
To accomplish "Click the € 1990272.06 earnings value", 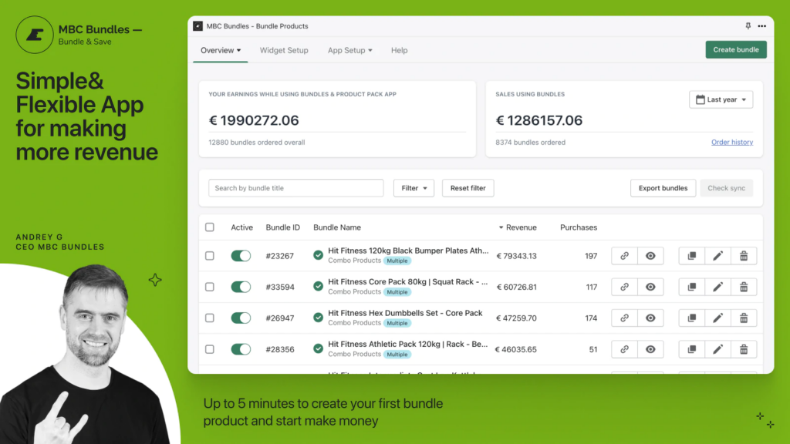I will 254,120.
